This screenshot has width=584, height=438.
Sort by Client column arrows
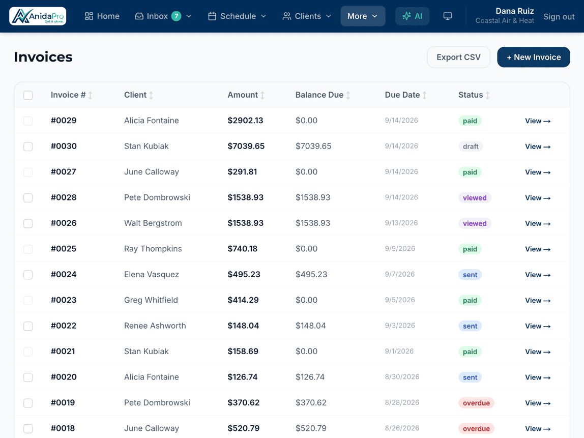click(x=151, y=95)
